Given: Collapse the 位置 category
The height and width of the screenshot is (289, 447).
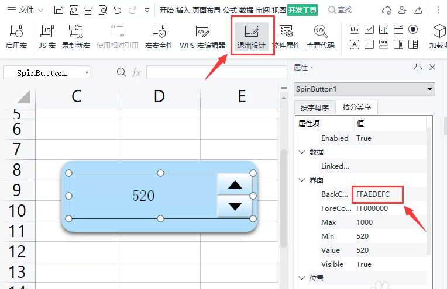Looking at the screenshot, I should pos(302,278).
